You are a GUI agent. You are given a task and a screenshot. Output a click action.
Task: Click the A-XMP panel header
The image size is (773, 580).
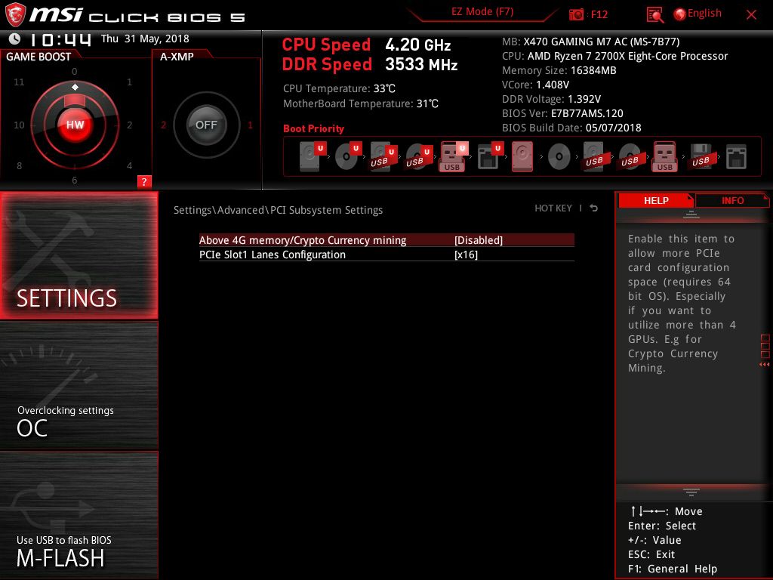[x=177, y=57]
